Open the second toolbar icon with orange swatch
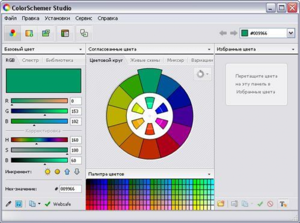 tap(29, 33)
